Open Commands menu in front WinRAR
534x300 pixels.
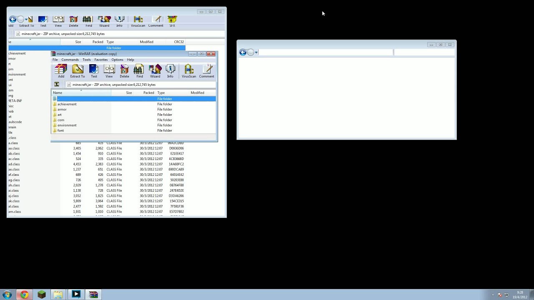pos(70,60)
